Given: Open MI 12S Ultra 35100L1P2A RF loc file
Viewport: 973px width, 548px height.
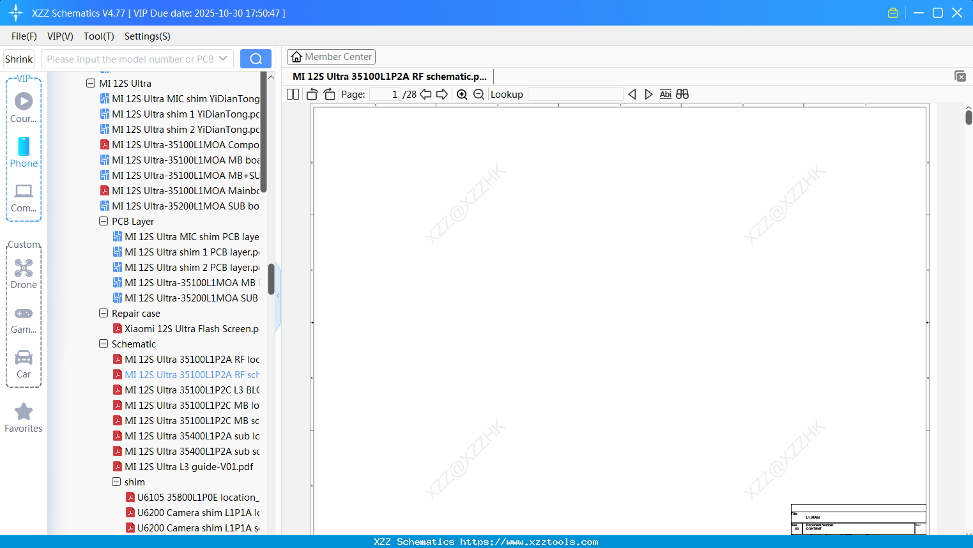Looking at the screenshot, I should 192,360.
